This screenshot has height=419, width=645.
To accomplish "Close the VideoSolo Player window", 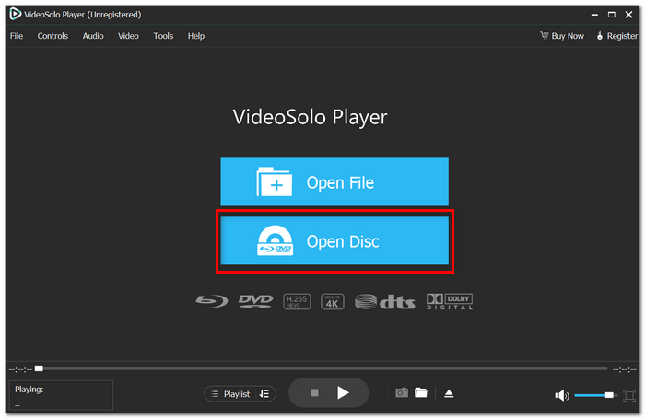I will click(629, 15).
